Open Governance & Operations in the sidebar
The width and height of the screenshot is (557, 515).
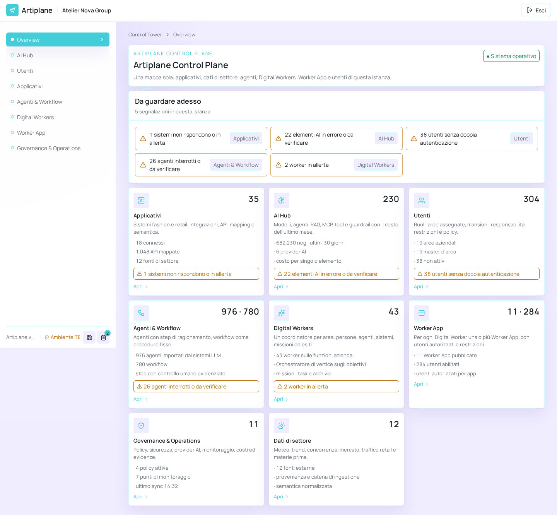click(x=58, y=148)
